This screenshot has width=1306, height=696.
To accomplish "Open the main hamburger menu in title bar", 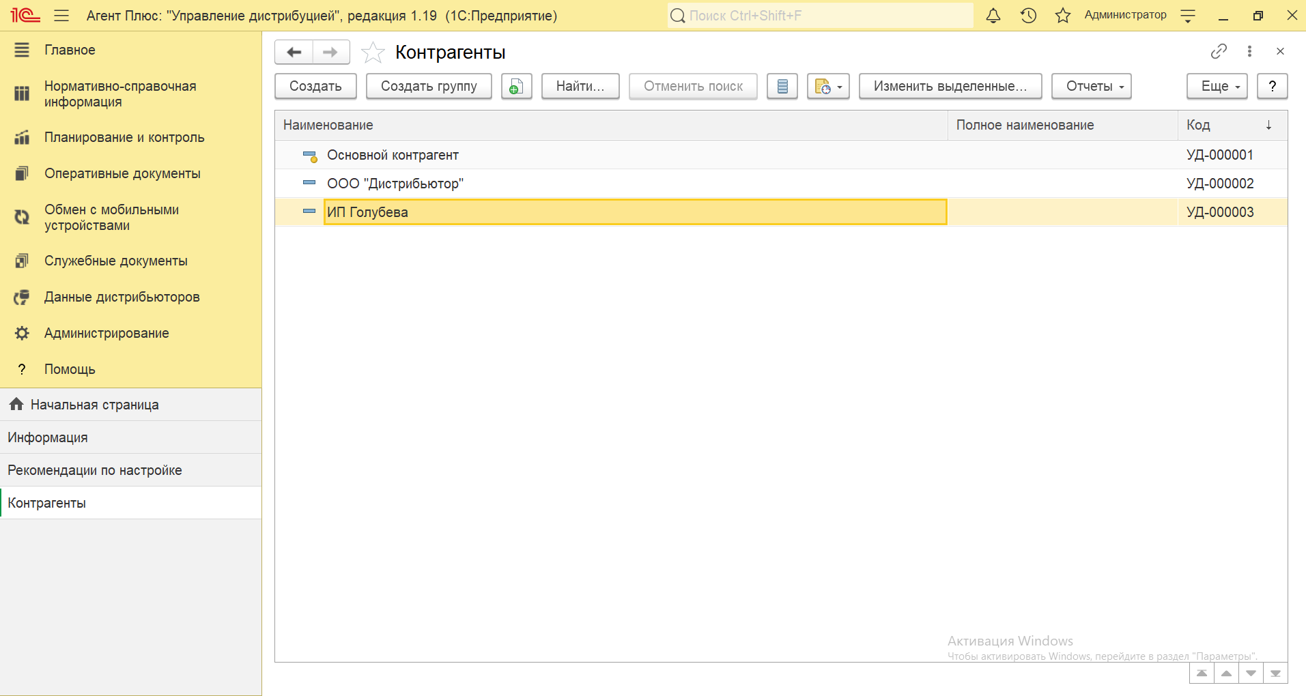I will pos(61,15).
